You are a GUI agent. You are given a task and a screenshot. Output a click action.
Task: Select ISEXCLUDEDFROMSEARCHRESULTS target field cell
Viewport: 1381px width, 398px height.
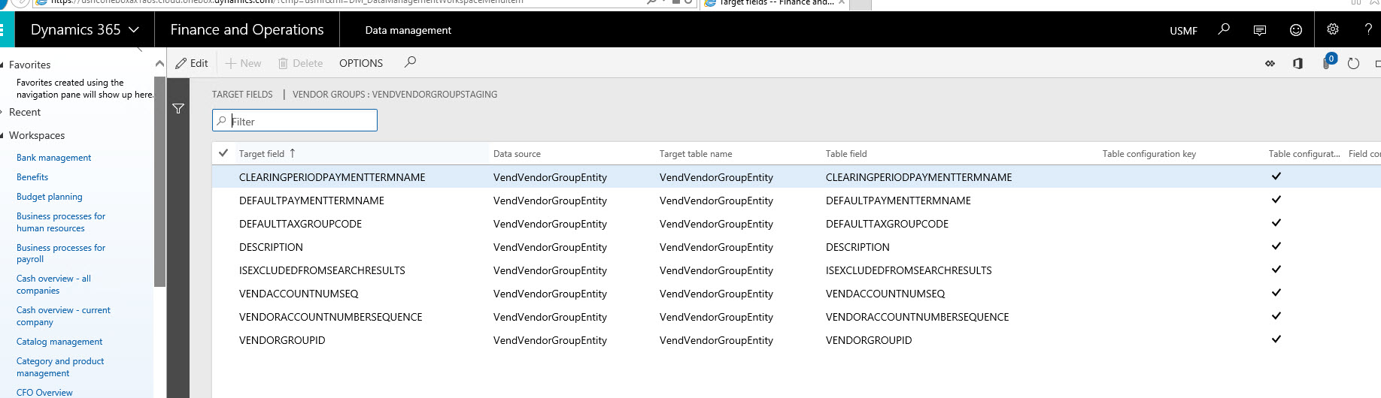322,270
